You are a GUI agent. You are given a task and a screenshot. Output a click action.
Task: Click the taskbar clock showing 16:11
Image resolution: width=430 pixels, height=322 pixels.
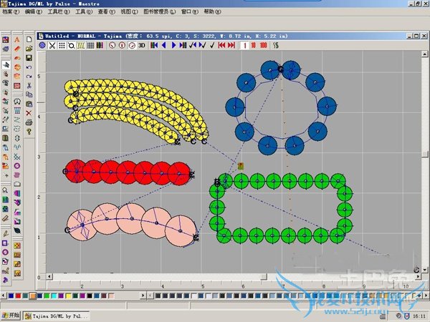coord(419,316)
